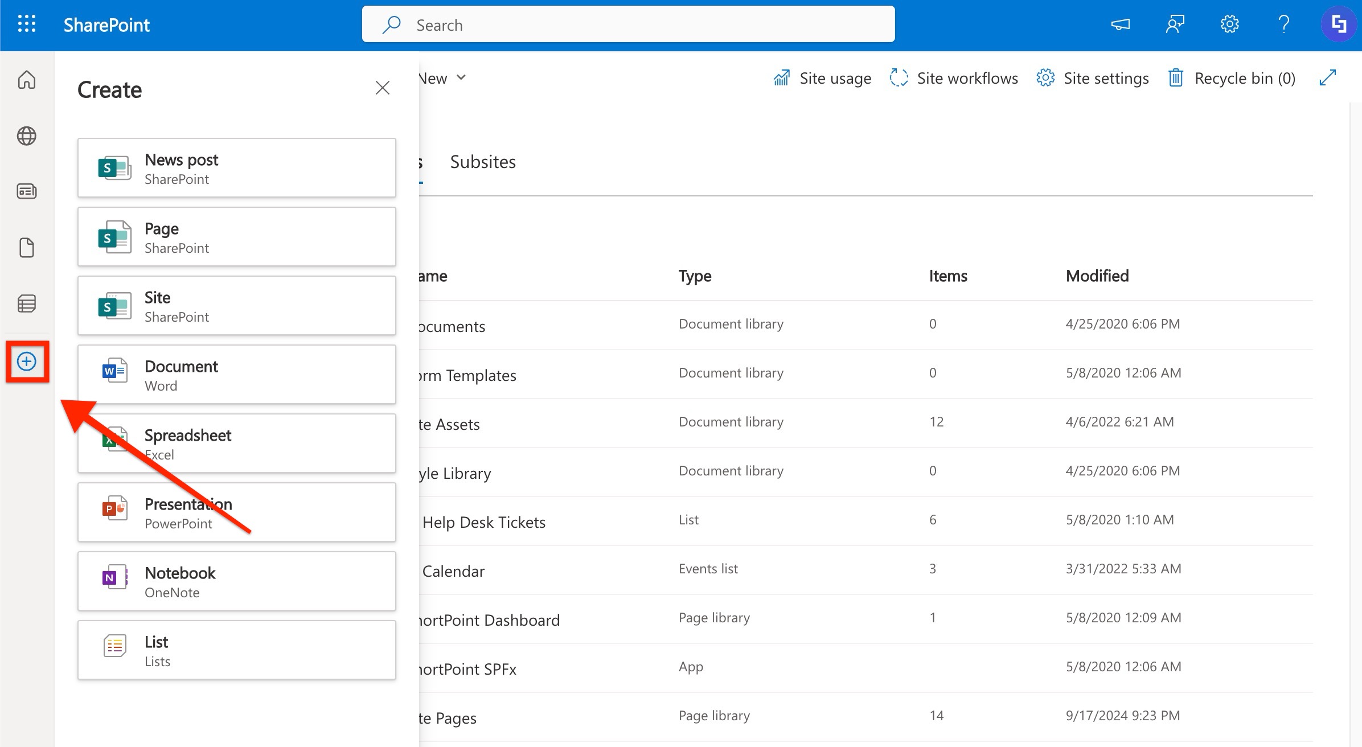This screenshot has height=747, width=1362.
Task: Open My lists icon in left rail
Action: pos(26,303)
